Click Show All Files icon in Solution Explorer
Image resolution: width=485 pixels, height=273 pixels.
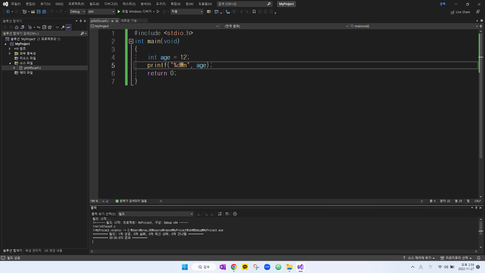pos(50,27)
